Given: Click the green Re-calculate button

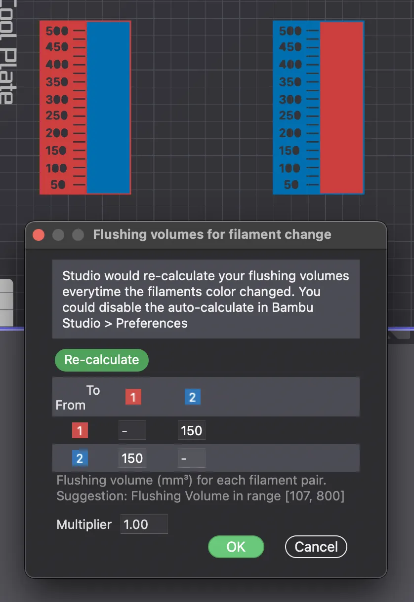Looking at the screenshot, I should pos(101,360).
